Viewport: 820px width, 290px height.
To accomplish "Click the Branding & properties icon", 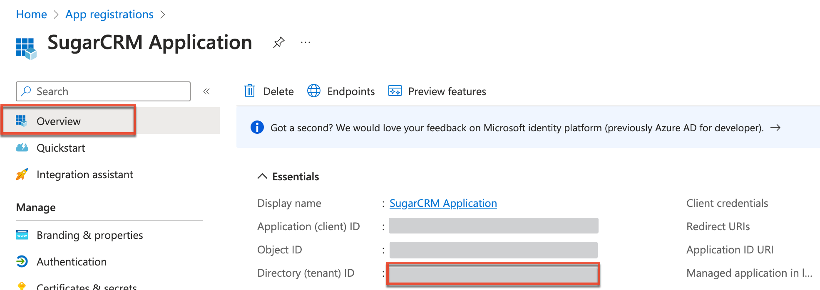I will (22, 235).
